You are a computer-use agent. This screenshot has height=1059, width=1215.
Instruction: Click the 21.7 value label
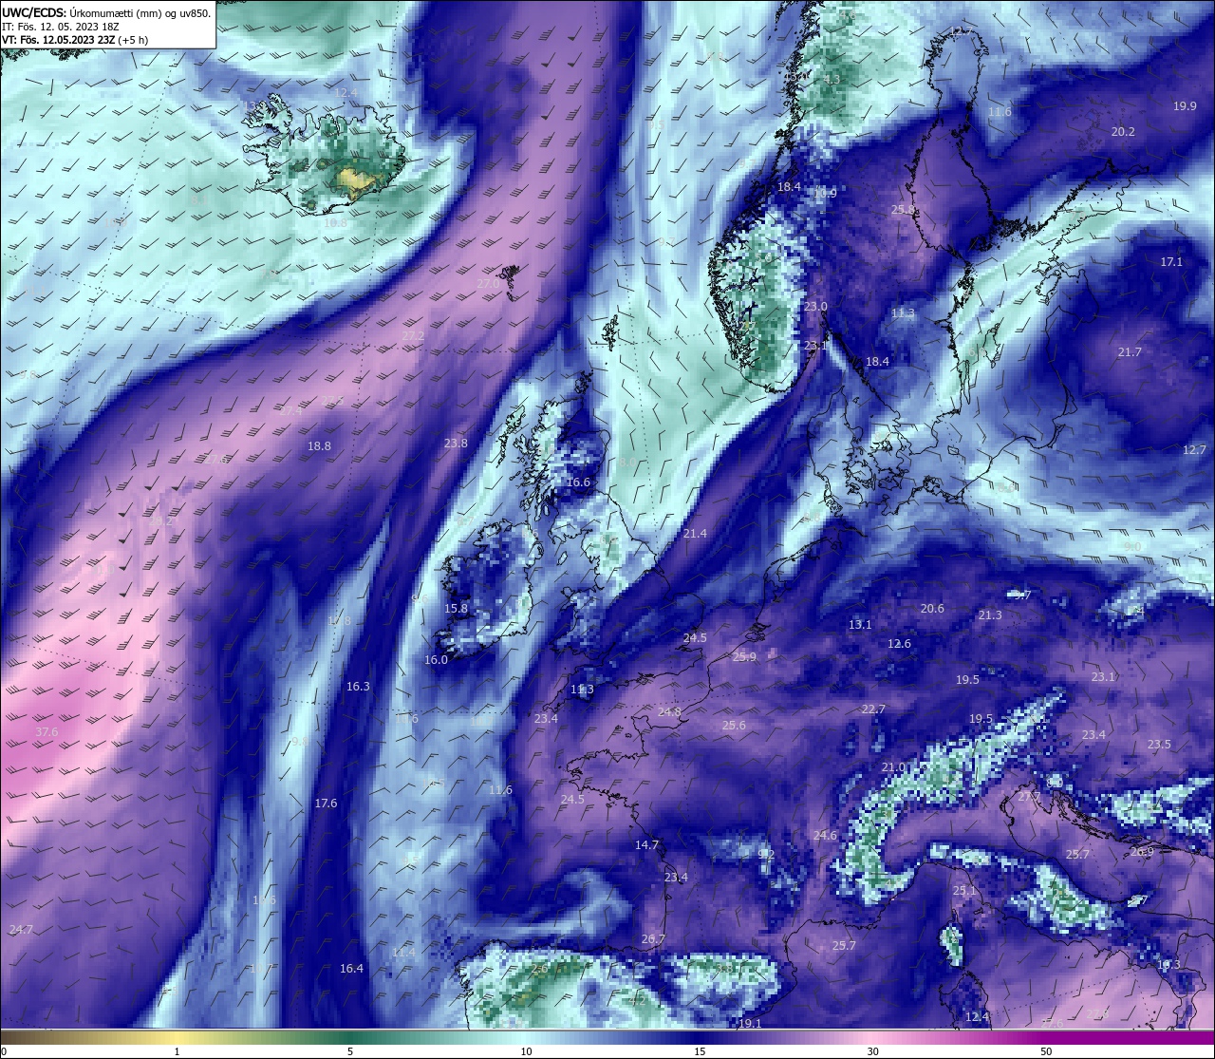tap(1130, 351)
